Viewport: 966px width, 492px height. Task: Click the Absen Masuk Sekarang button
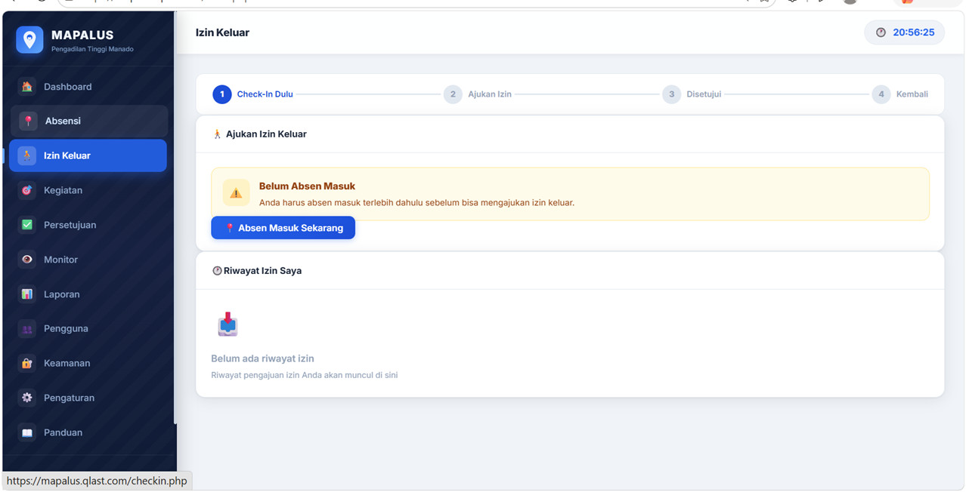coord(283,228)
